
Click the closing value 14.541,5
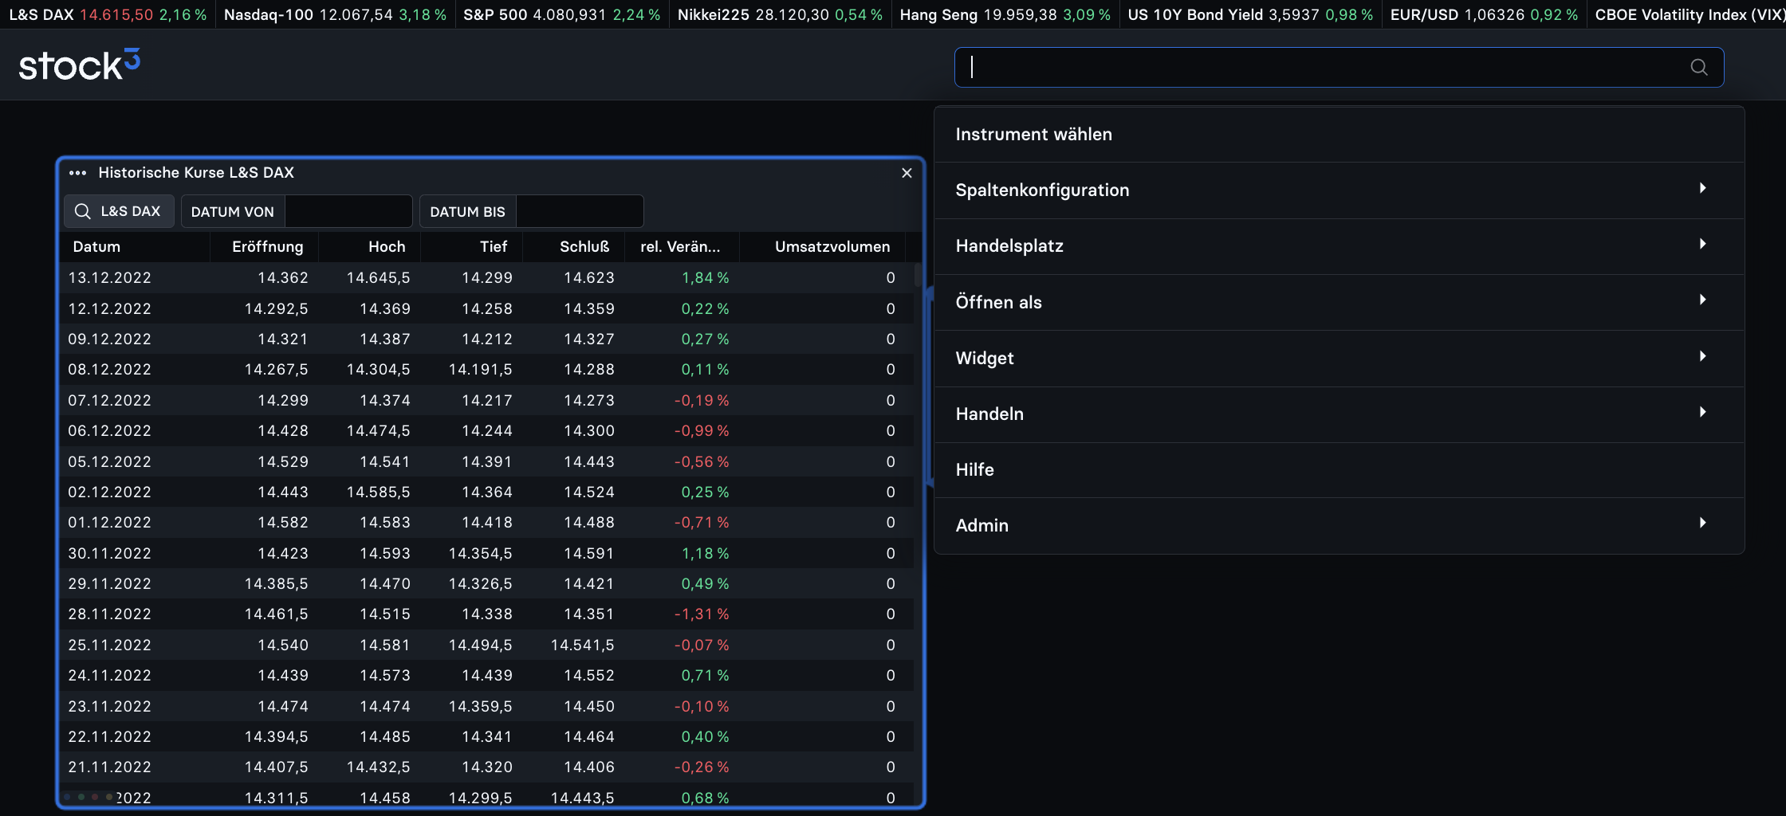point(582,645)
